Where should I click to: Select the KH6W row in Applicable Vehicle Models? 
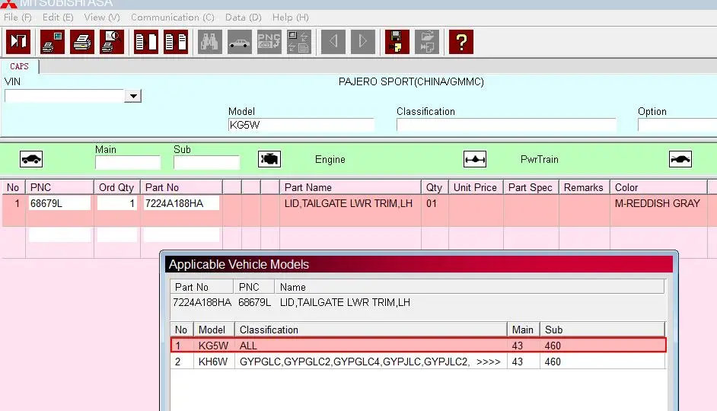418,362
